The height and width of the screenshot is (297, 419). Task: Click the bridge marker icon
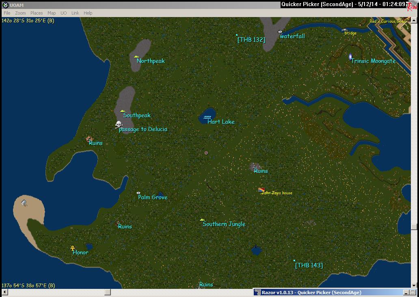[x=344, y=30]
